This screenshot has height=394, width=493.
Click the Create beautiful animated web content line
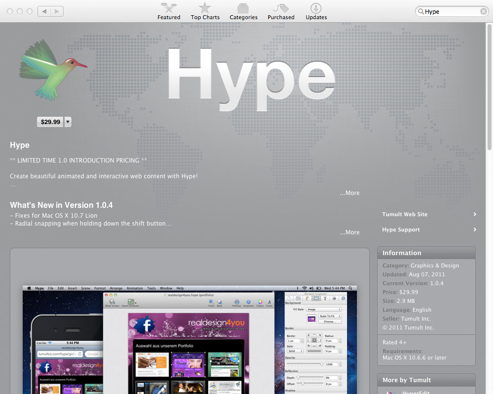[x=104, y=176]
